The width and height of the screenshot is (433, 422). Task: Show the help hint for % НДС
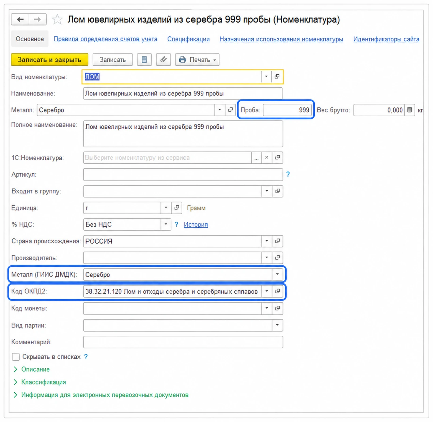coord(176,224)
